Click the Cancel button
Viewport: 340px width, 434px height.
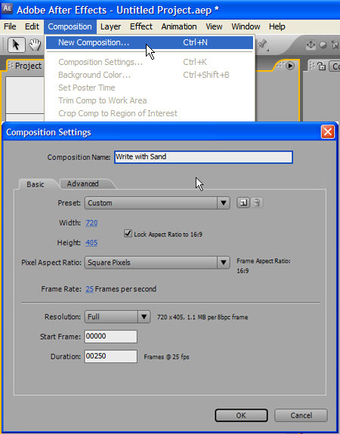(301, 415)
